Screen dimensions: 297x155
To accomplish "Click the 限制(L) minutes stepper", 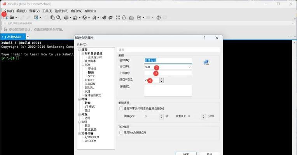I will click(204, 116).
